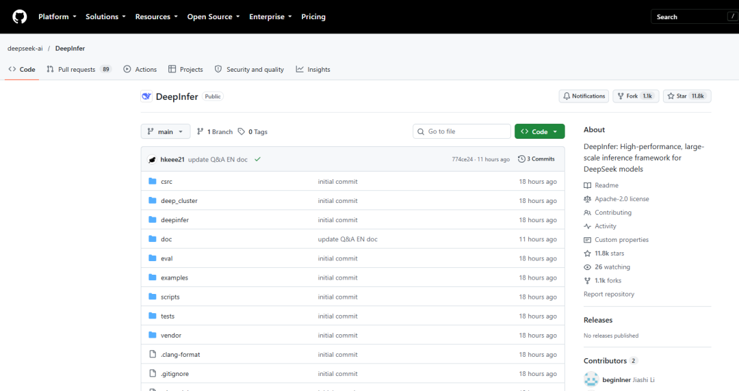The width and height of the screenshot is (739, 391).
Task: Open commit hash 774ce24
Action: [462, 160]
